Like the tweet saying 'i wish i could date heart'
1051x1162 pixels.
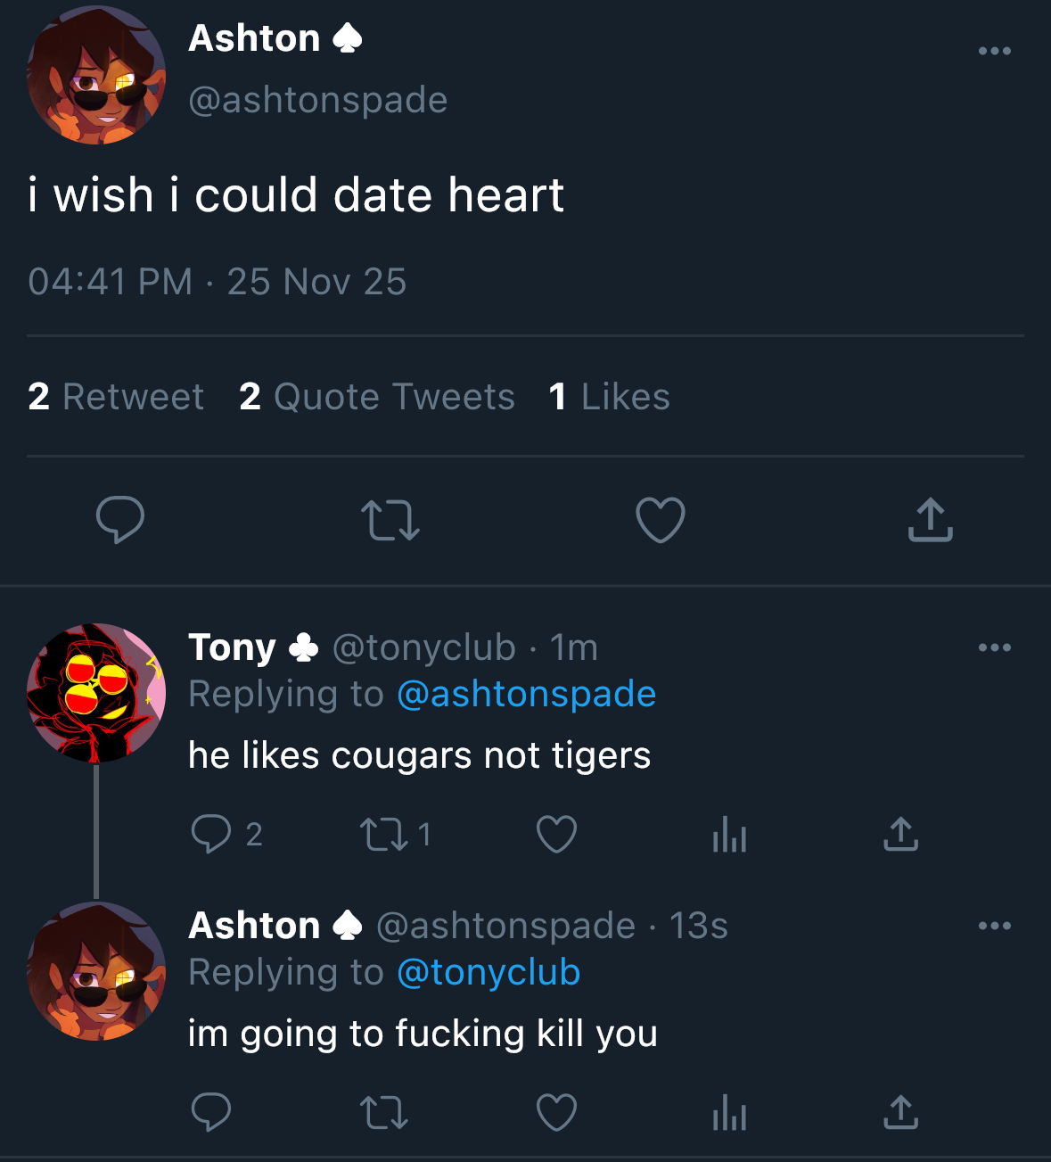coord(660,522)
